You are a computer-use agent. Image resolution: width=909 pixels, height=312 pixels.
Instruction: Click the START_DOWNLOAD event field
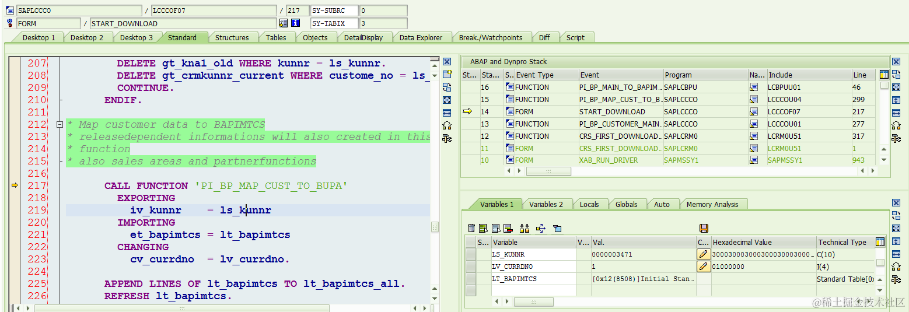183,23
